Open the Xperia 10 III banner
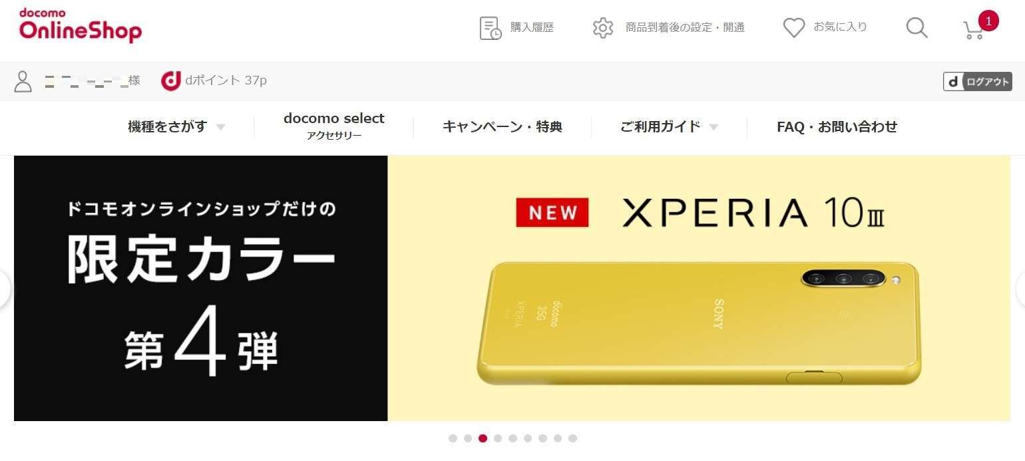The height and width of the screenshot is (461, 1025). click(x=512, y=288)
